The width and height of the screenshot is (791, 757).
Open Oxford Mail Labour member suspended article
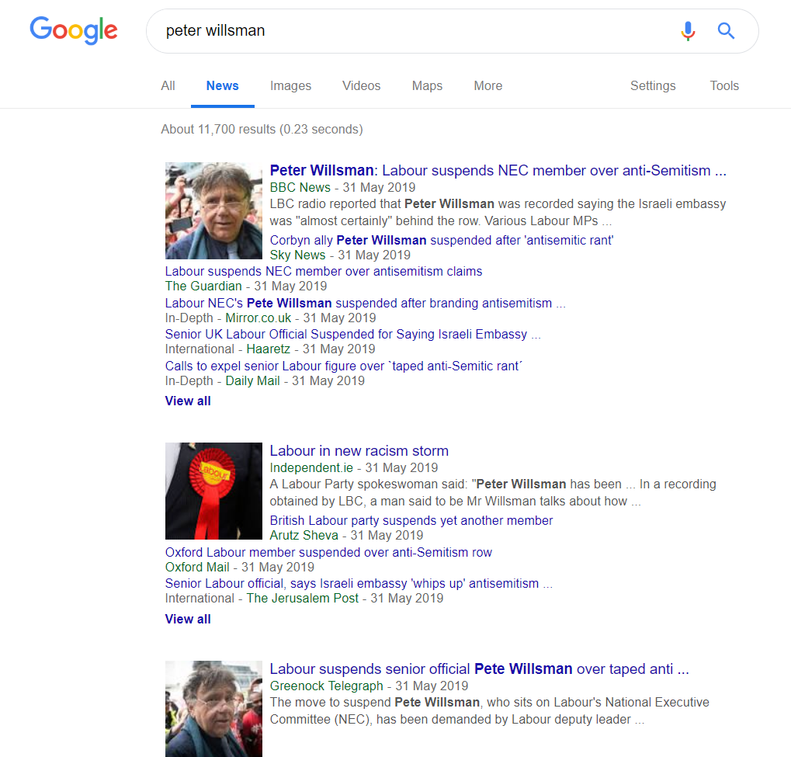(328, 552)
